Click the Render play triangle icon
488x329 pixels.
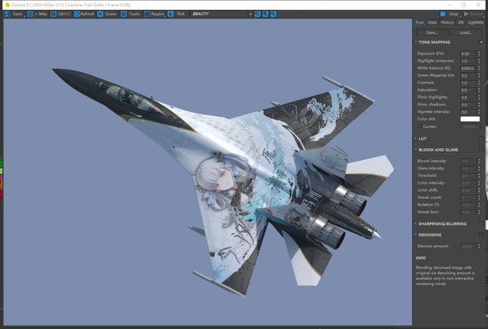466,14
